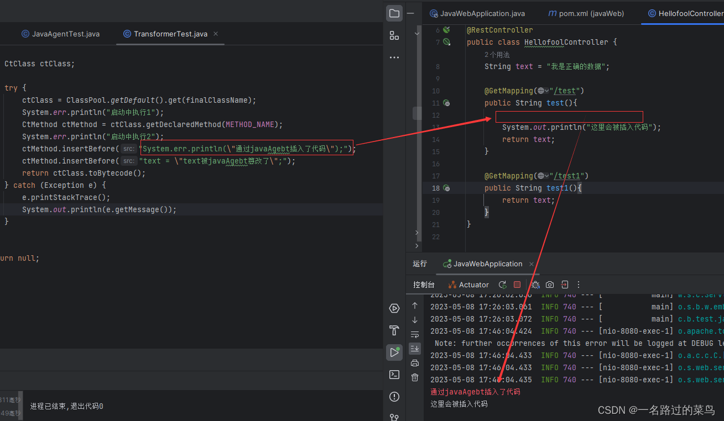Click the endpoint gutter icon on line 18
This screenshot has width=724, height=421.
(446, 188)
